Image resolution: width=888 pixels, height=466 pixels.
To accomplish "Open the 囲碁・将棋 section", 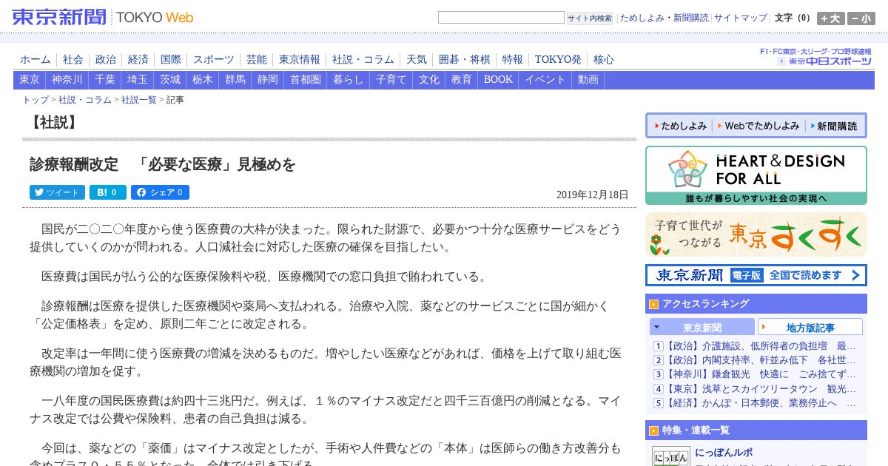I will click(x=465, y=60).
